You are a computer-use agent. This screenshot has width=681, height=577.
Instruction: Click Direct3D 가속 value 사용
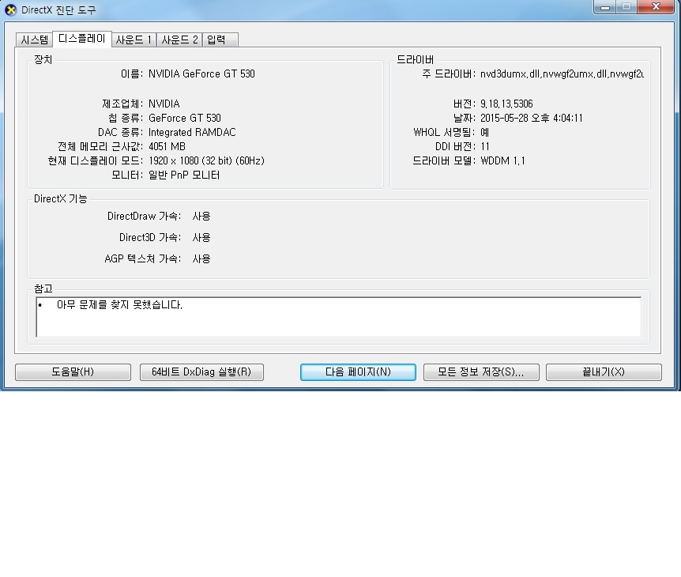click(201, 237)
